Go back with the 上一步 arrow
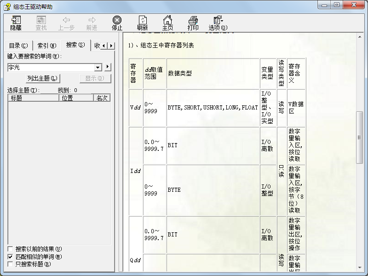This screenshot has width=368, height=276. [x=66, y=23]
